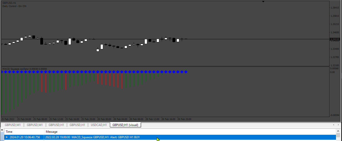
Task: Select the GBPUSD,H1 (visual) chart tab
Action: tap(125, 125)
